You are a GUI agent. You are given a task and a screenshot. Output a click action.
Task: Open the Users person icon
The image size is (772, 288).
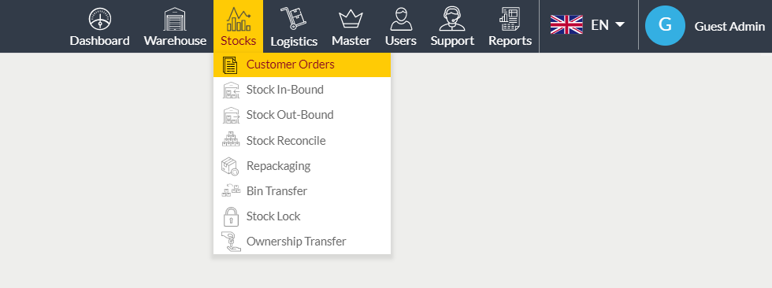coord(401,19)
